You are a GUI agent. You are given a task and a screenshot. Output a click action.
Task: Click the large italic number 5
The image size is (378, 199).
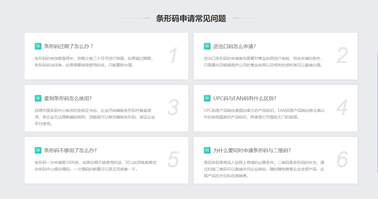click(173, 160)
